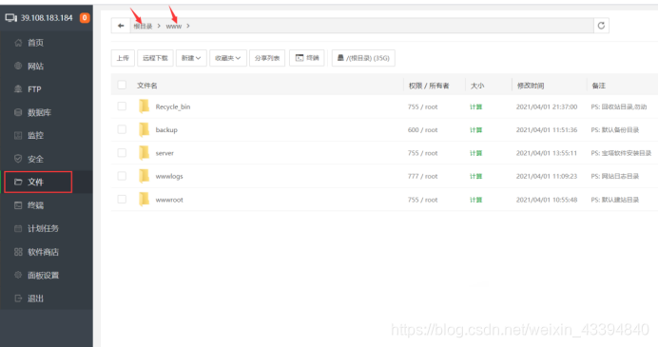The height and width of the screenshot is (347, 658).
Task: Check the box for server row
Action: 122,152
